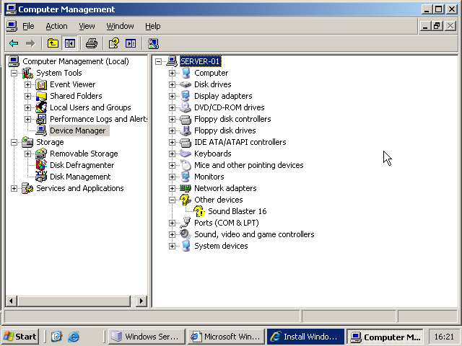Click the Help pane toolbar icon
This screenshot has height=346, width=462.
[x=131, y=43]
